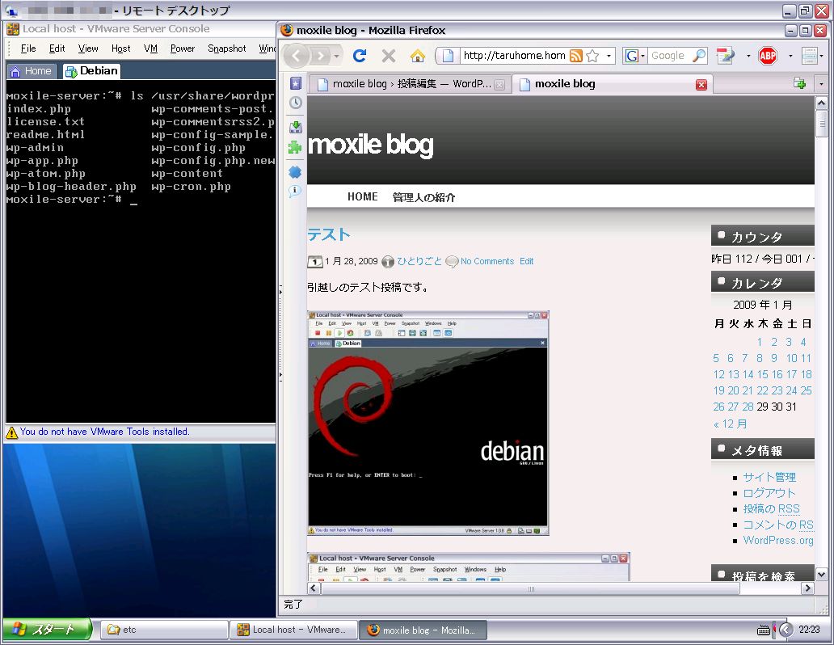The image size is (834, 645).
Task: Open the add-ons puzzle piece icon
Action: pos(295,148)
